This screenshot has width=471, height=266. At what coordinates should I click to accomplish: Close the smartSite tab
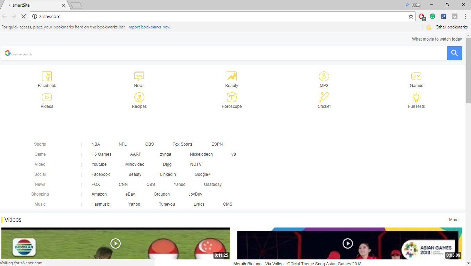coord(64,5)
